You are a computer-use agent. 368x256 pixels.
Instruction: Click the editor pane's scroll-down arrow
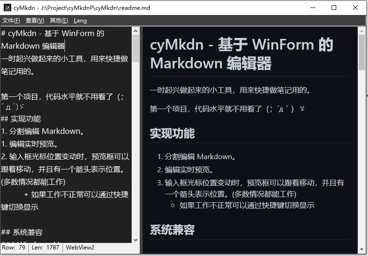(x=136, y=239)
